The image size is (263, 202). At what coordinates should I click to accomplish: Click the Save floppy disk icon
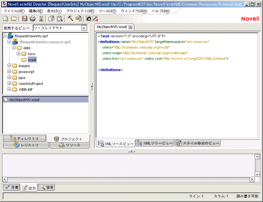pos(25,19)
